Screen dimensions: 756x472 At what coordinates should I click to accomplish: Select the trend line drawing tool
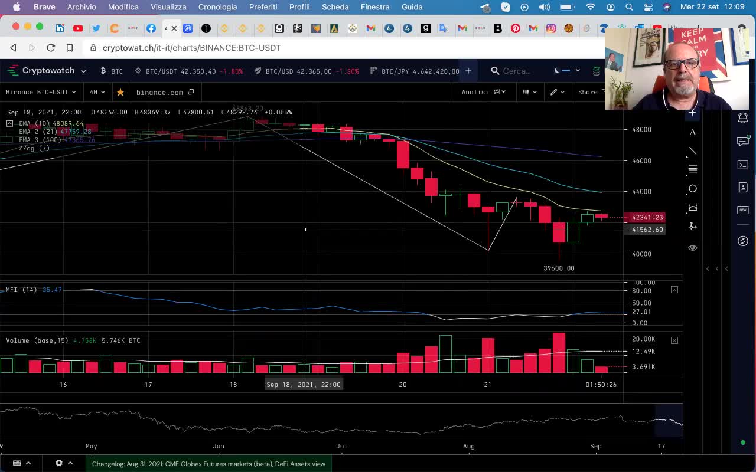pyautogui.click(x=692, y=152)
